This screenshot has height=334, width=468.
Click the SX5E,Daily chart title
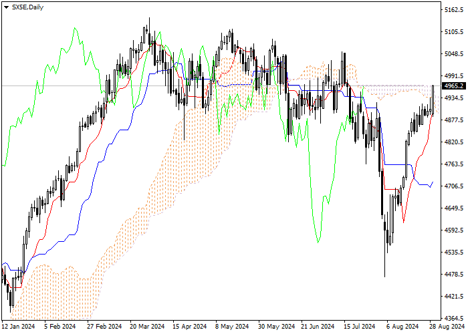[x=27, y=7]
